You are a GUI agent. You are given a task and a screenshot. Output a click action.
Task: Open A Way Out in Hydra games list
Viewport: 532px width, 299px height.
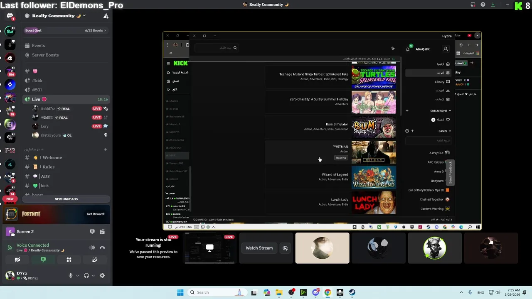point(439,153)
